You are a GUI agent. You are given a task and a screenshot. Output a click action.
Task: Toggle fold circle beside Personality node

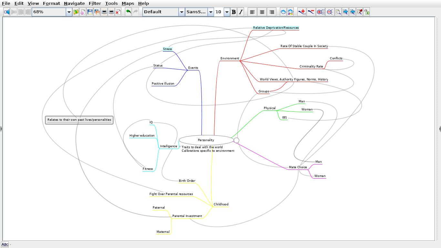pos(236,140)
